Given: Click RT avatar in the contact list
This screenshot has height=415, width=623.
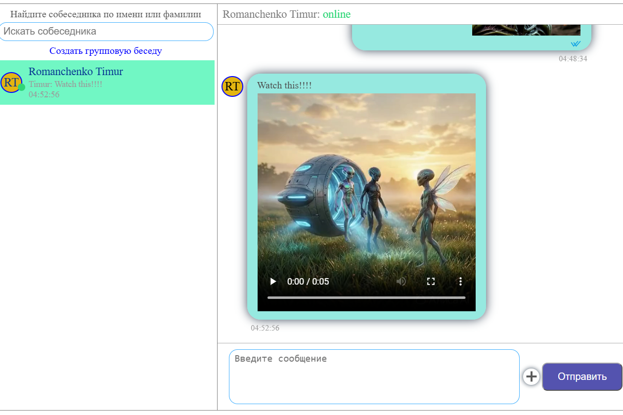Looking at the screenshot, I should click(x=11, y=83).
